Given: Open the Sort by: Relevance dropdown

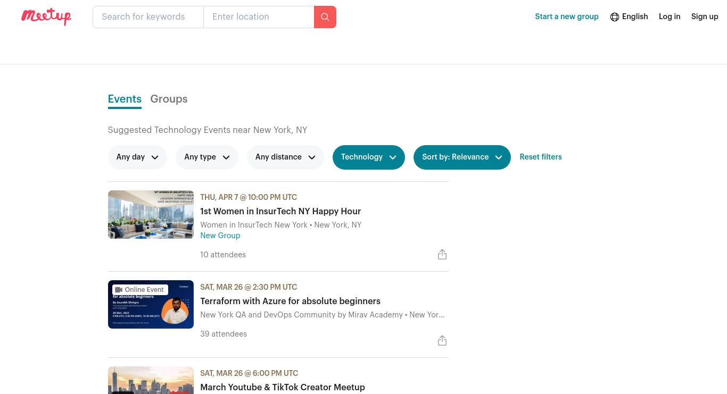Looking at the screenshot, I should click(x=462, y=157).
